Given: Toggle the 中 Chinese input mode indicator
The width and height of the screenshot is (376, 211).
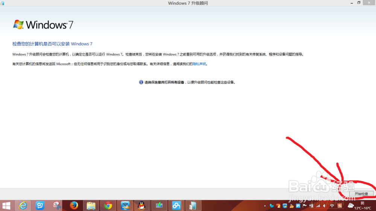Looking at the screenshot, I should (332, 206).
